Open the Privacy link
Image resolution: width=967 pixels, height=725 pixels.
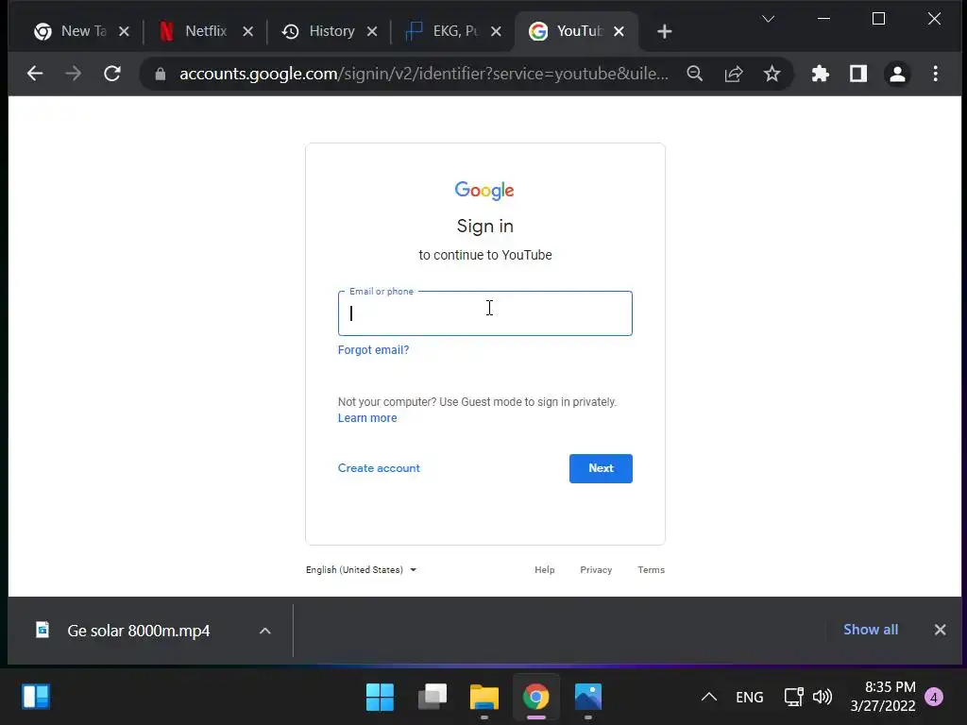pos(596,569)
